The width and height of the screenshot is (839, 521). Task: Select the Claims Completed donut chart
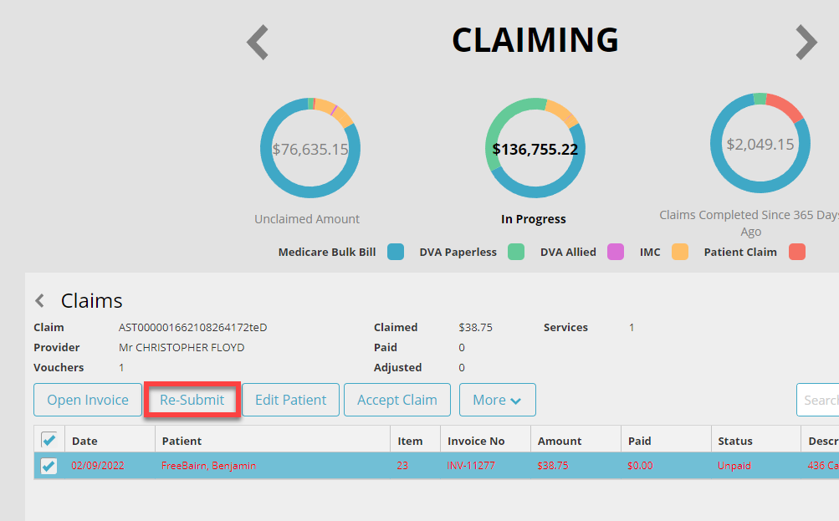click(760, 143)
